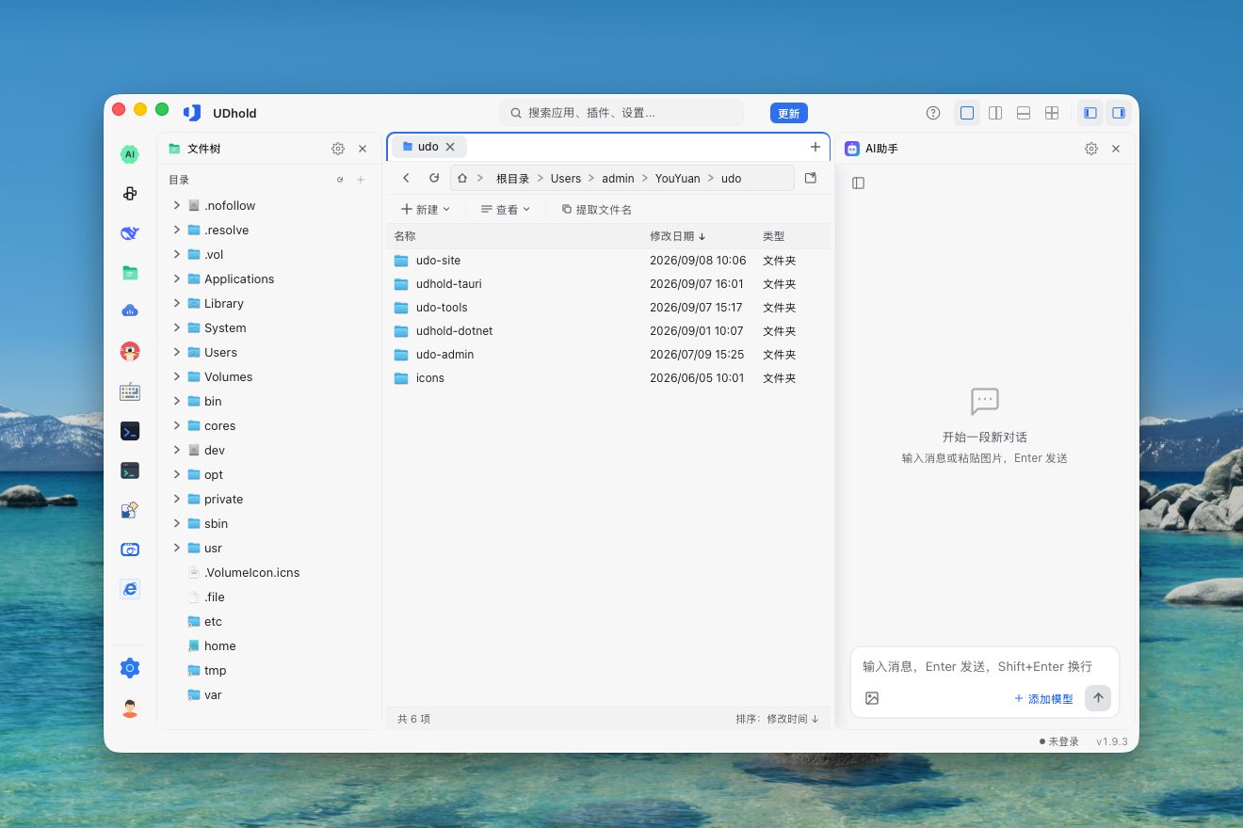Go to home in the breadcrumb bar

462,178
